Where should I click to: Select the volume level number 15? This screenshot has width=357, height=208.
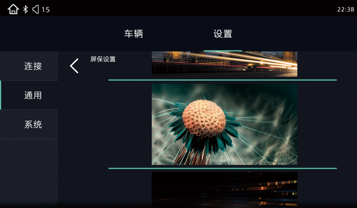click(x=46, y=9)
